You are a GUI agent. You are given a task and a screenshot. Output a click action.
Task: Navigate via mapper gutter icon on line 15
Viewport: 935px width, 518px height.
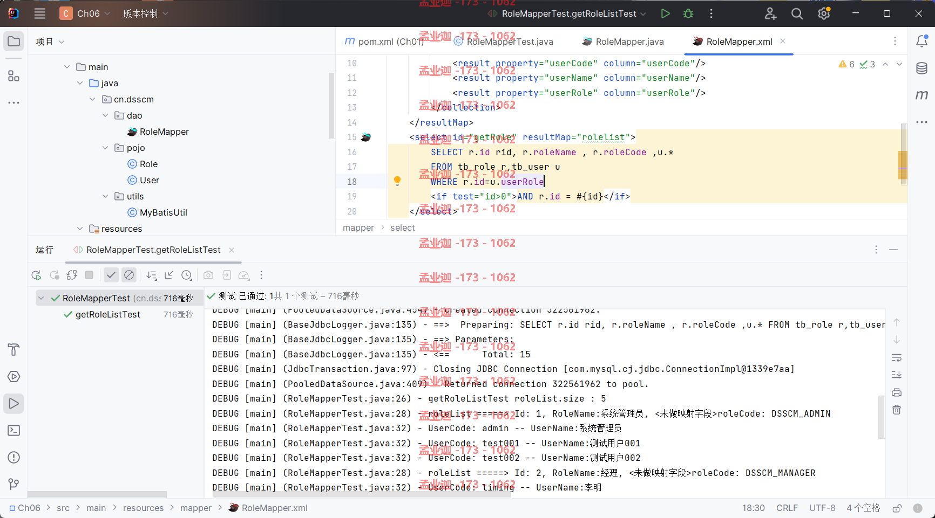pos(366,137)
